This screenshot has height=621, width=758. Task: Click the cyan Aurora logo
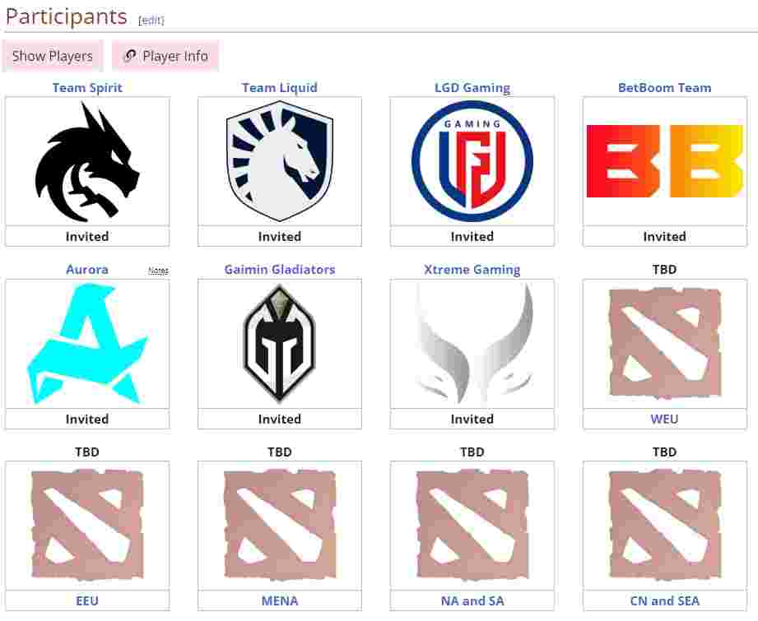point(87,344)
